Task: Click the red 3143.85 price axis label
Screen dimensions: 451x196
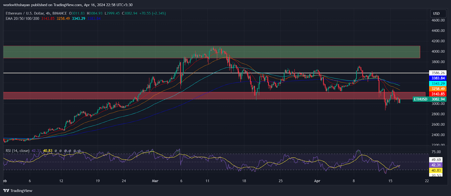Action: [x=438, y=94]
